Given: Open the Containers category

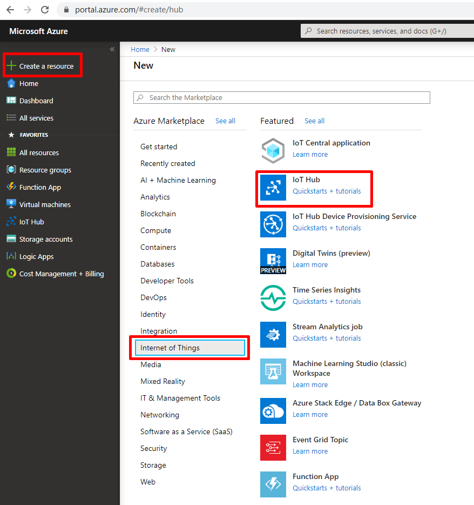Looking at the screenshot, I should pos(158,247).
